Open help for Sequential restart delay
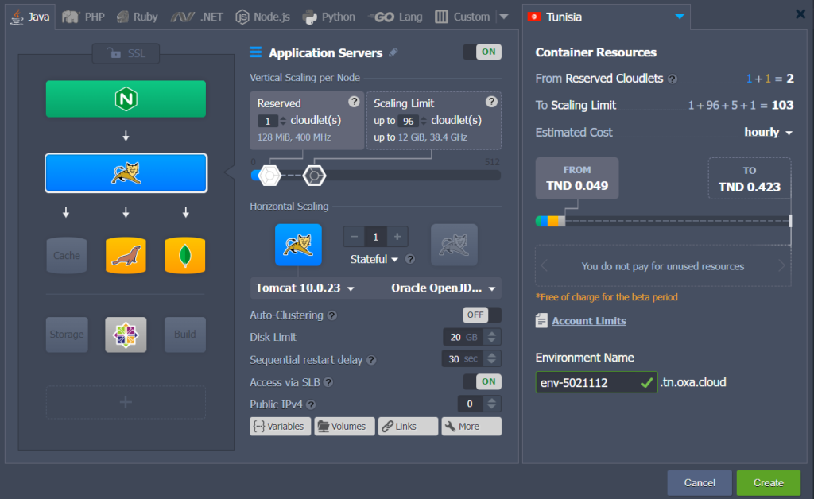The width and height of the screenshot is (814, 499). (x=371, y=360)
